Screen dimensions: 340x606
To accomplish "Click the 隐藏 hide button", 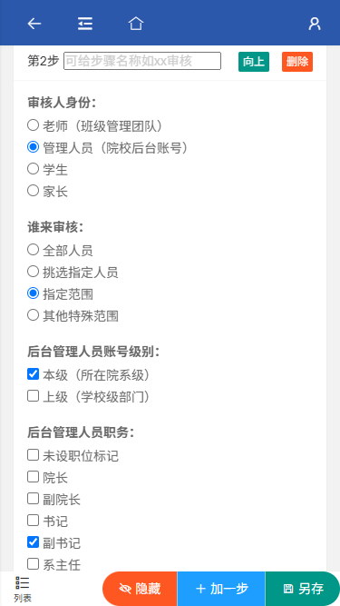I will coord(140,589).
